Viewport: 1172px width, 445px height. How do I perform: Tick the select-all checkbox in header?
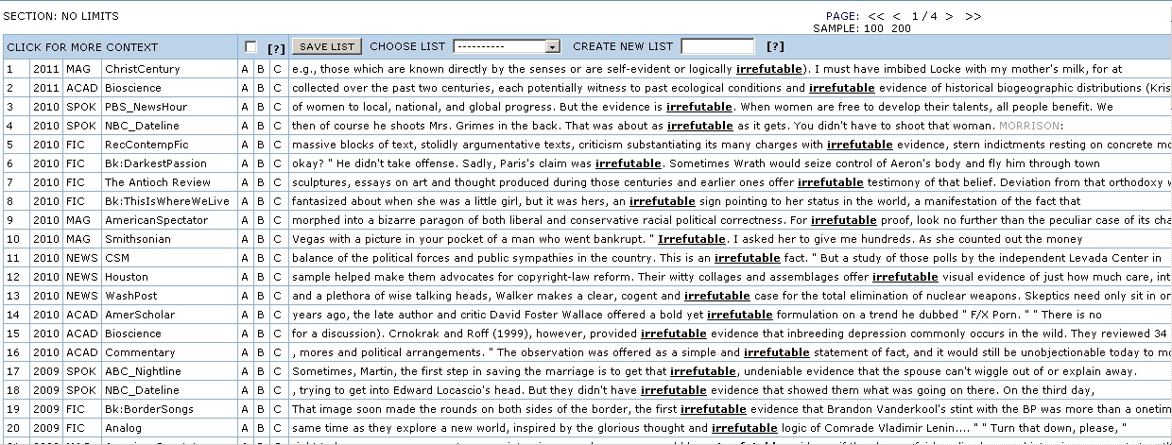point(250,47)
